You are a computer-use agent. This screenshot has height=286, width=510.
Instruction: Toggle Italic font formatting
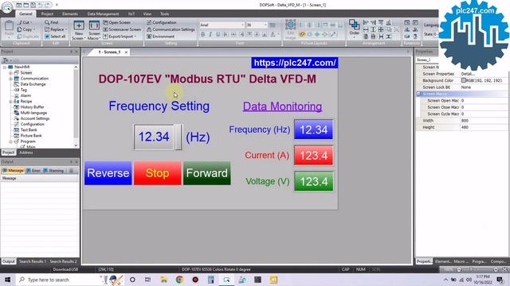point(210,34)
